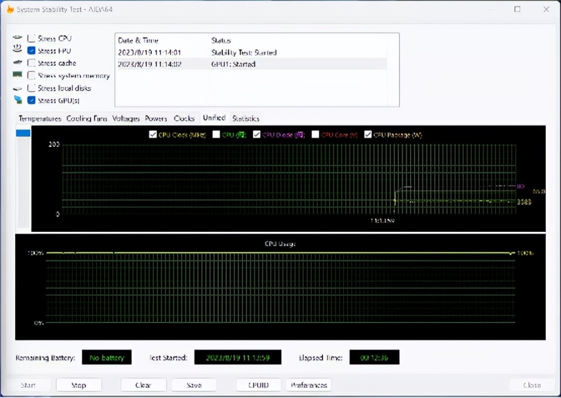This screenshot has height=398, width=561.
Task: Toggle CPU Package (W) graph checkbox
Action: pyautogui.click(x=368, y=135)
